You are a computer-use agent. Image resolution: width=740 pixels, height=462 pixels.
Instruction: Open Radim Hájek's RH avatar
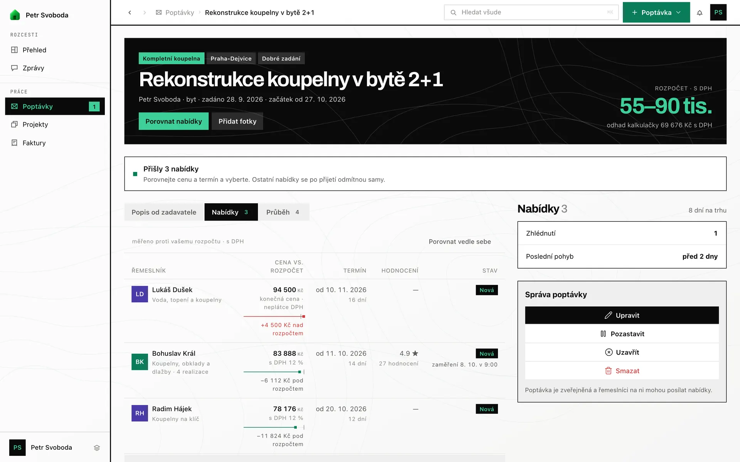click(140, 413)
